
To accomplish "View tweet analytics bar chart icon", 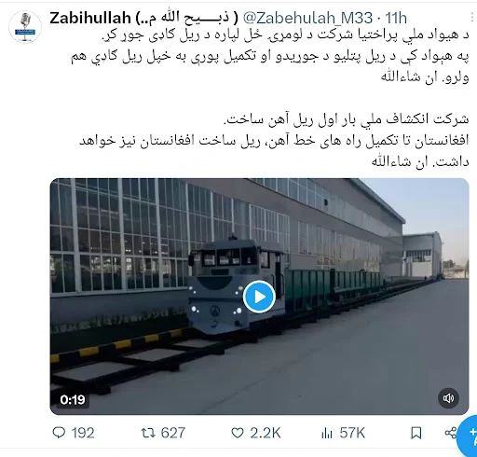I will [x=327, y=433].
